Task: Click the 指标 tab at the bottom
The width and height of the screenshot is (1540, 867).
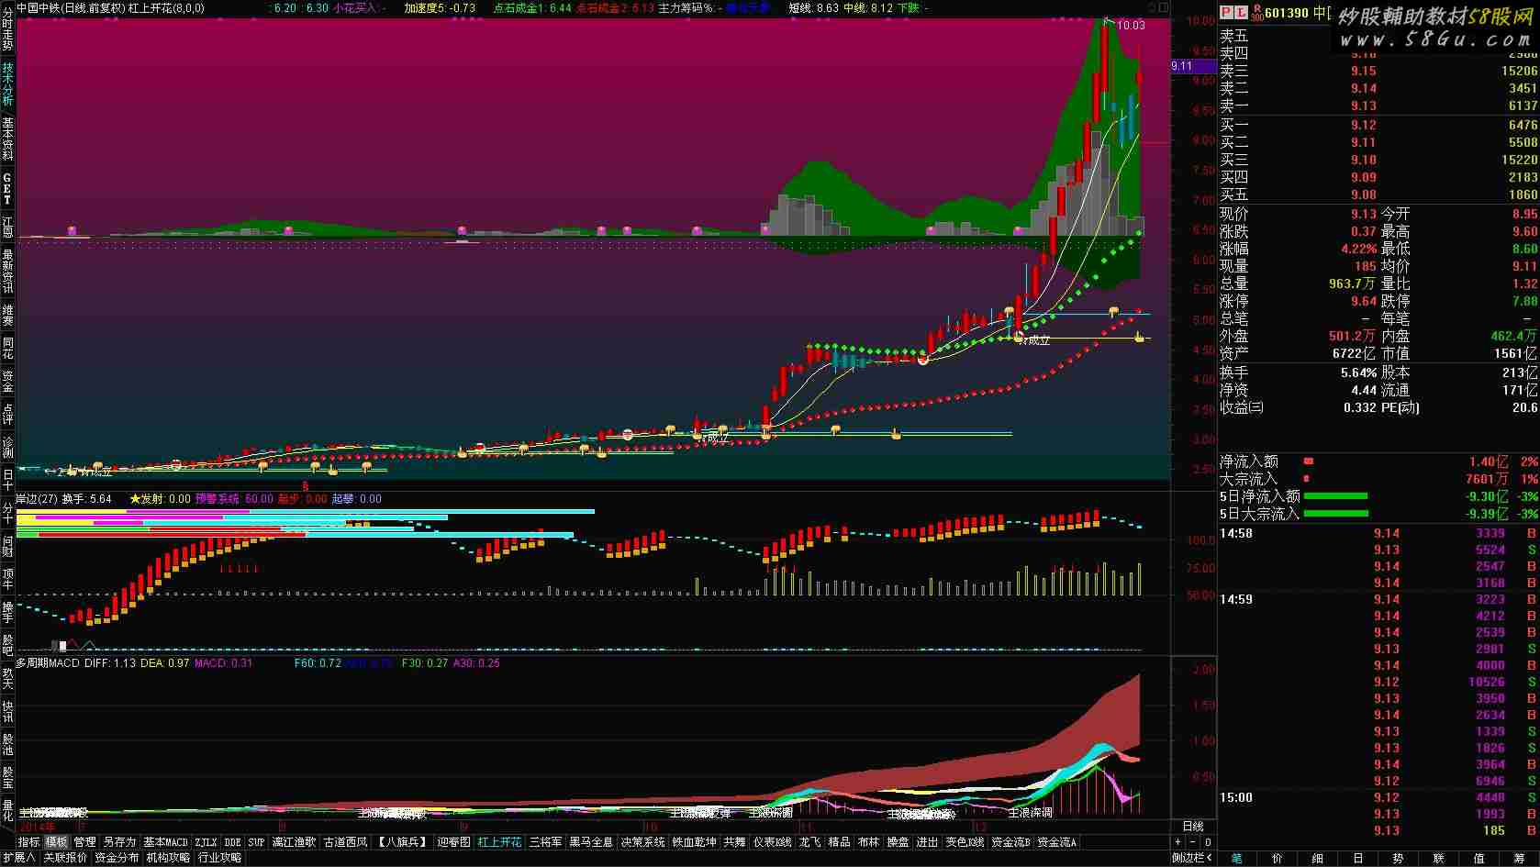Action: (x=28, y=841)
